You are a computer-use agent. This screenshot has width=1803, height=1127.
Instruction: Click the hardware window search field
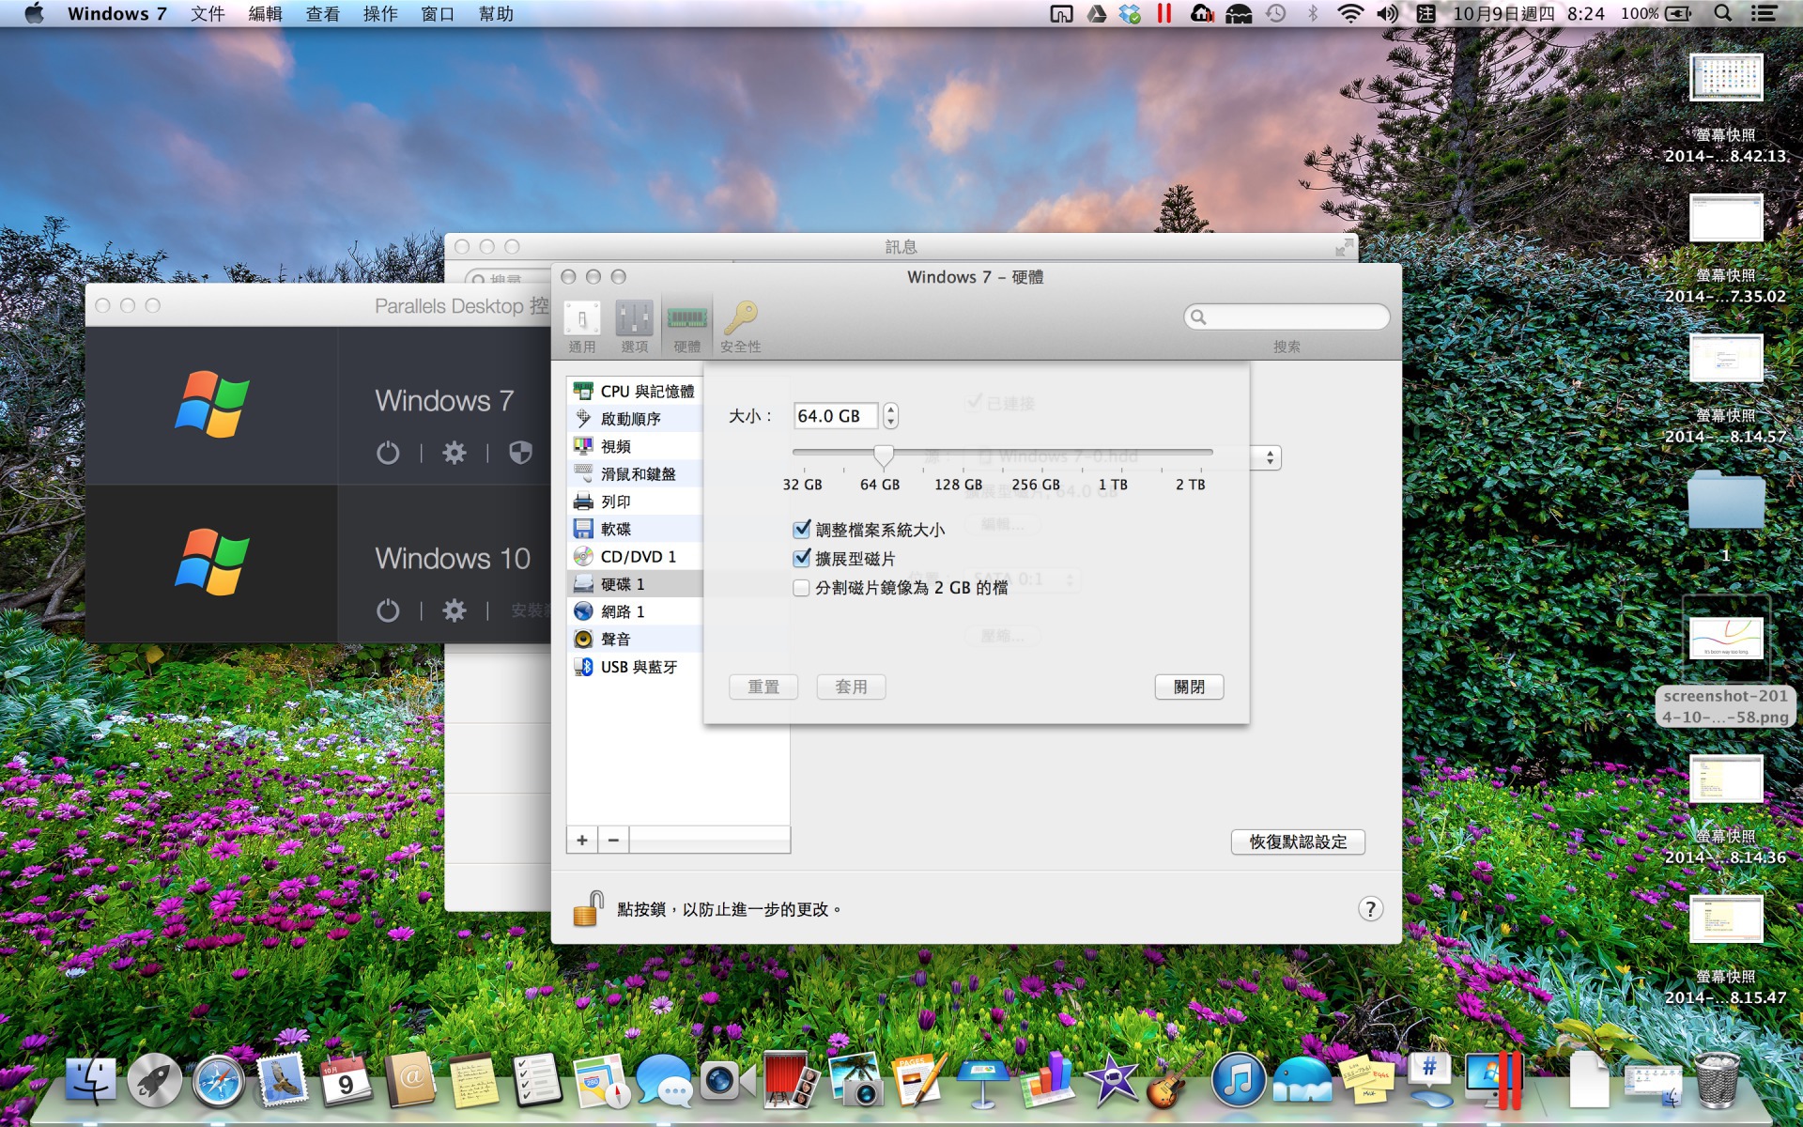(1287, 316)
